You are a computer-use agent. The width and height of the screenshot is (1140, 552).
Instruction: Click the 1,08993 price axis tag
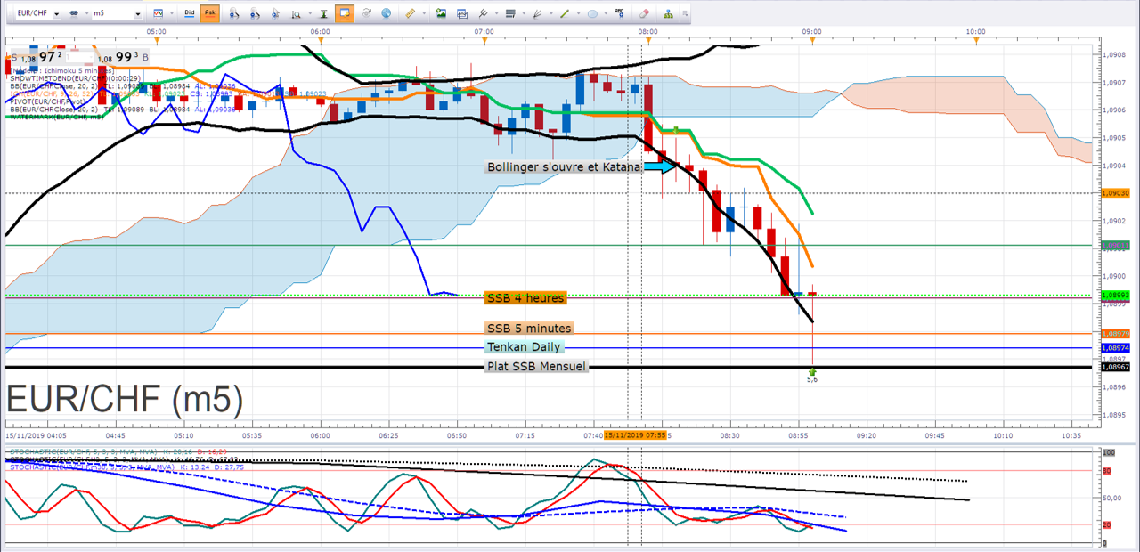point(1116,295)
